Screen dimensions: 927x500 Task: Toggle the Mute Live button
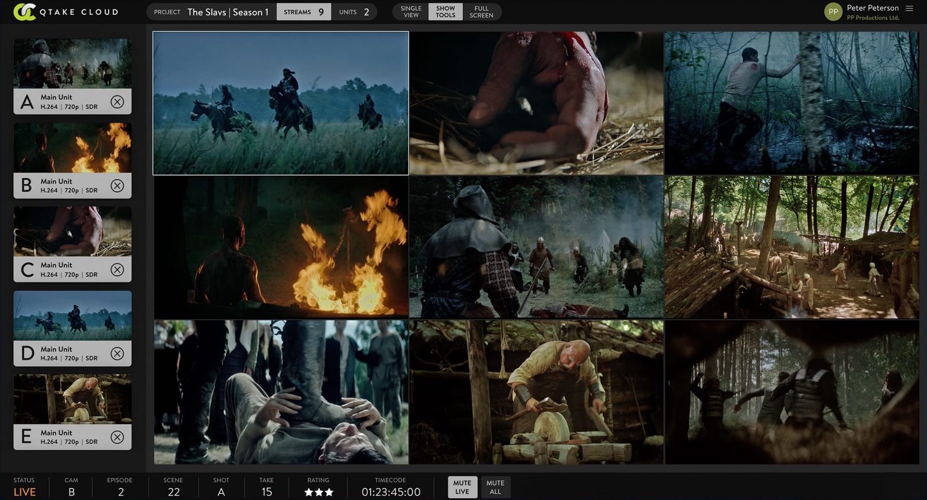coord(462,487)
